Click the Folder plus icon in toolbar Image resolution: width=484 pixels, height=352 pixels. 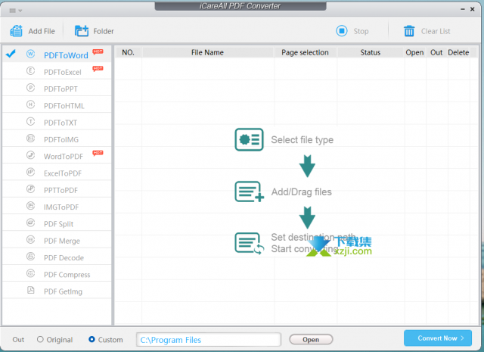(x=82, y=31)
